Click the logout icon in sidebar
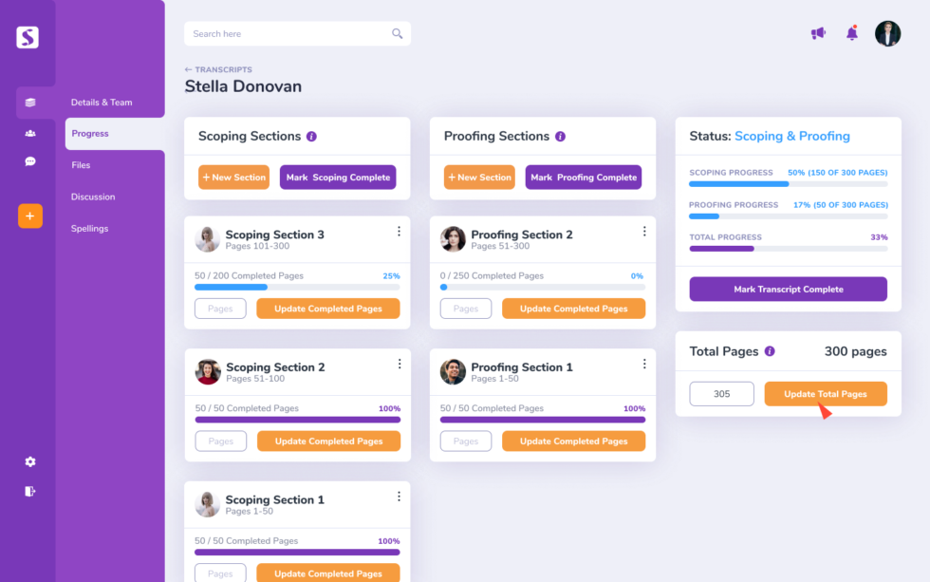The width and height of the screenshot is (930, 582). click(30, 491)
